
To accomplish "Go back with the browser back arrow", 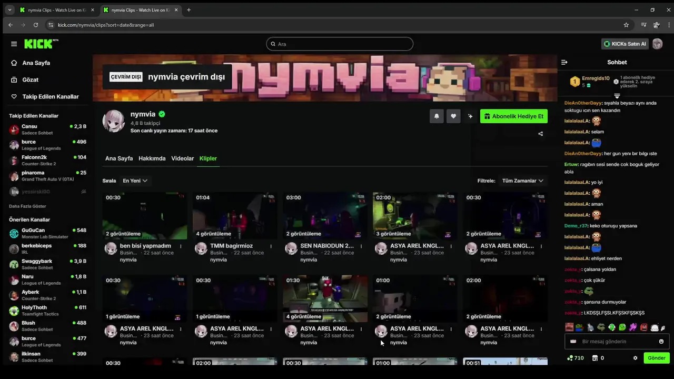I will [11, 25].
